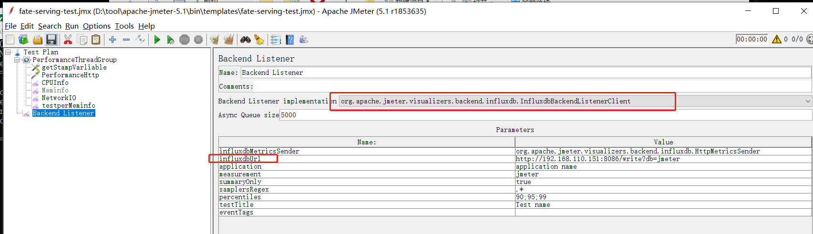Edit Async Queue size field 5000
813x234 pixels.
tap(545, 115)
